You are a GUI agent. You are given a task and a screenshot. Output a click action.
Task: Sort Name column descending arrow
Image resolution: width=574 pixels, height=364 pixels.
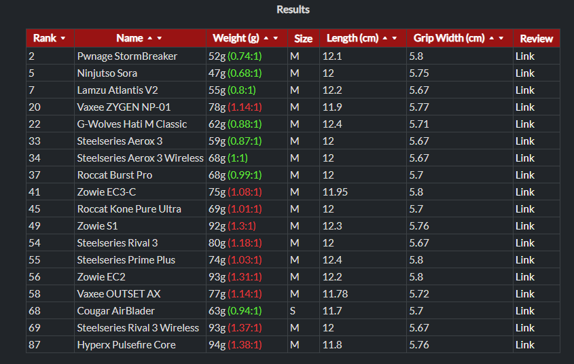159,38
